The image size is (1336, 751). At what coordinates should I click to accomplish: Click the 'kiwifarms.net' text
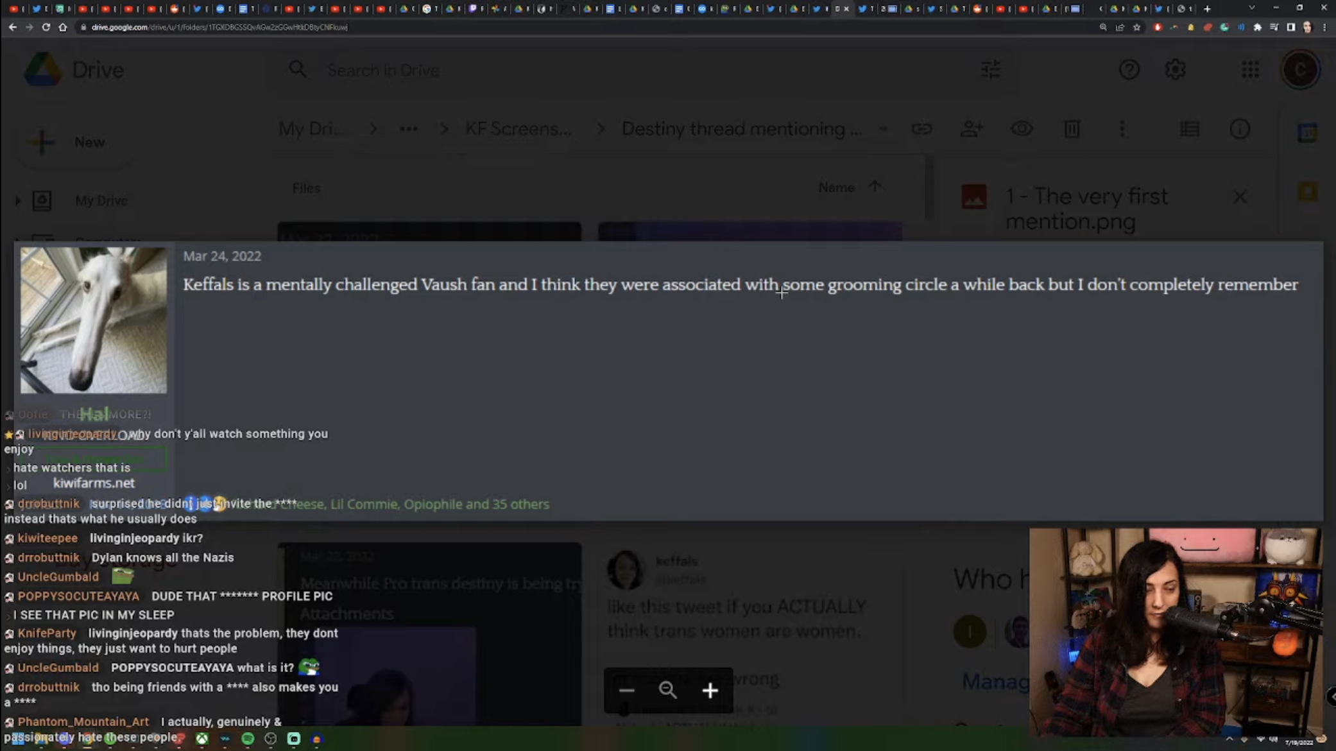pos(94,483)
